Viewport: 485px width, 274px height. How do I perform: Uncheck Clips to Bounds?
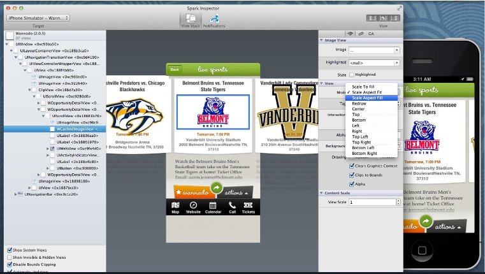pyautogui.click(x=351, y=175)
